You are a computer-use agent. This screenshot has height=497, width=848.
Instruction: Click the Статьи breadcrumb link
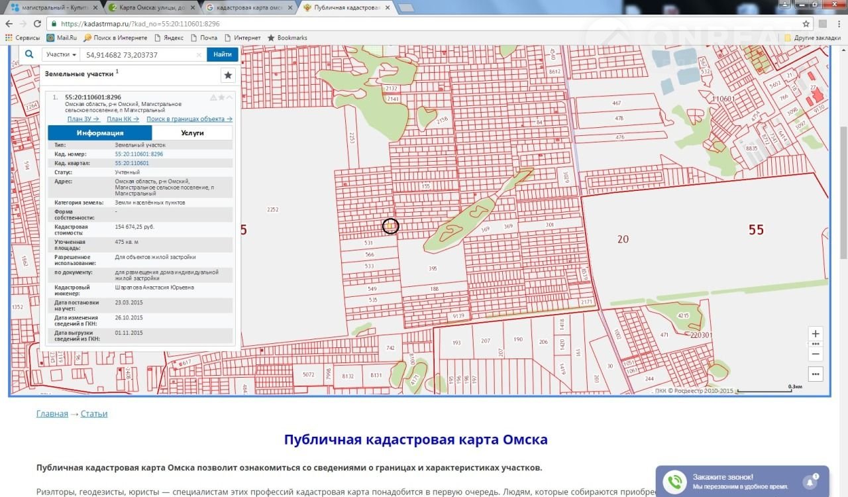tap(94, 414)
